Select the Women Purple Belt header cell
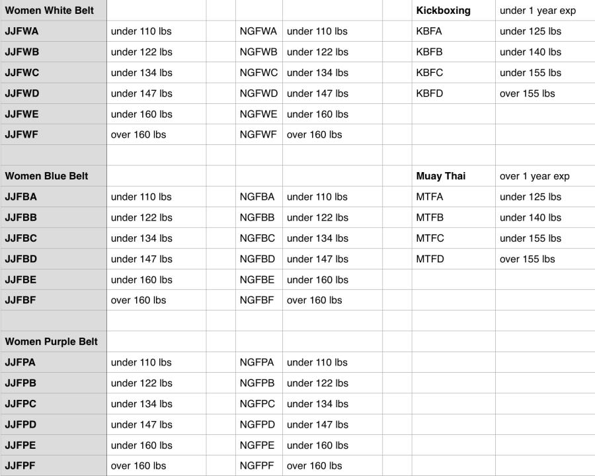595x476 pixels. tap(51, 342)
